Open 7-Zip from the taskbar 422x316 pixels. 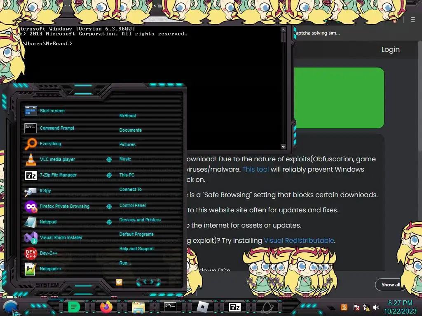(234, 307)
